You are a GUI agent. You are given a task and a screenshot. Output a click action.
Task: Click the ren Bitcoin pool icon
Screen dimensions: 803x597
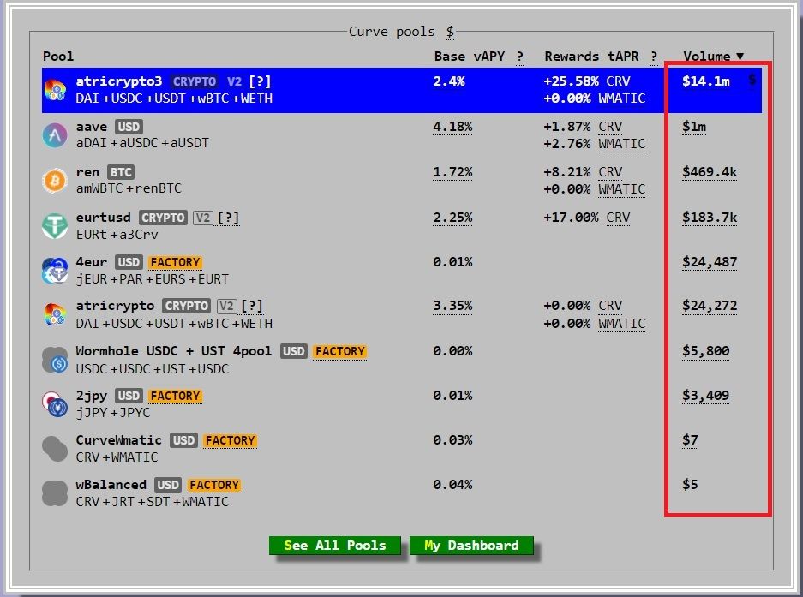(55, 180)
